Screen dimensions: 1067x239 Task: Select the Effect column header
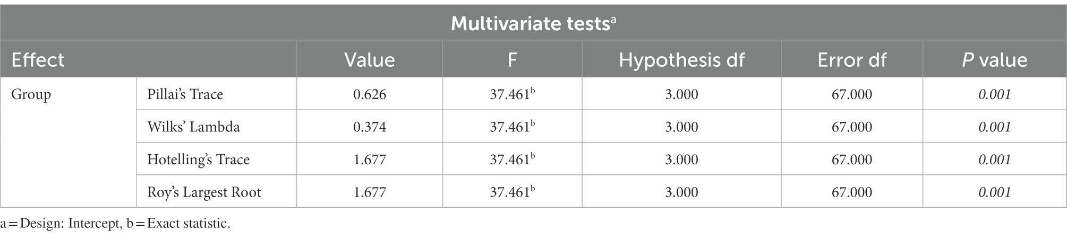pyautogui.click(x=38, y=60)
